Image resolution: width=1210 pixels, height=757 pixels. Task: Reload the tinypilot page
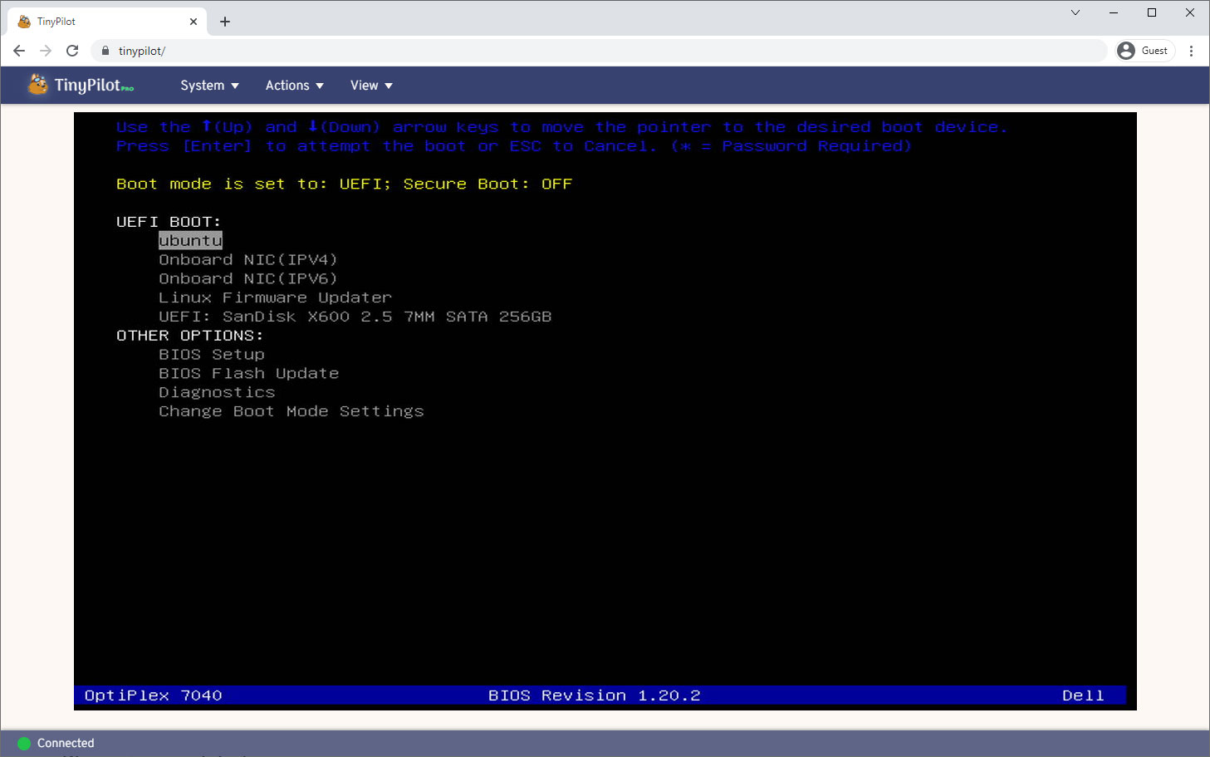point(72,51)
